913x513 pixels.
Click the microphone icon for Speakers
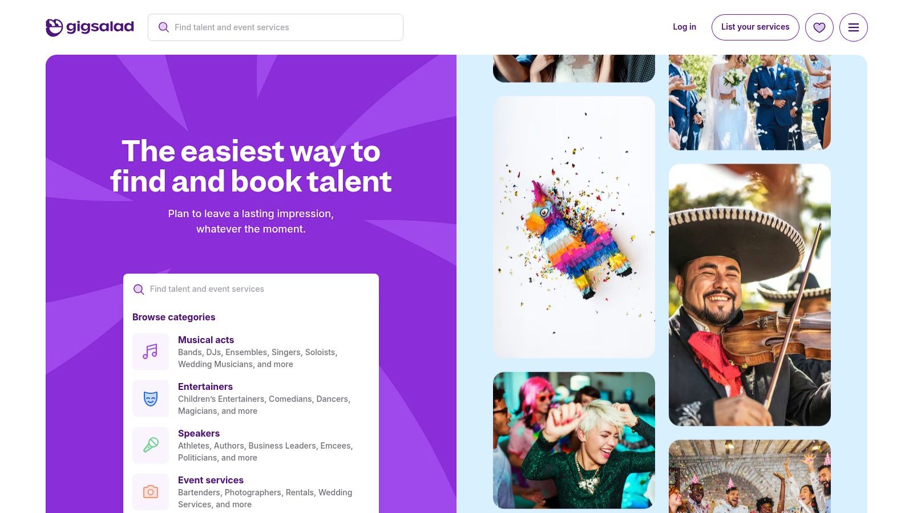(151, 445)
